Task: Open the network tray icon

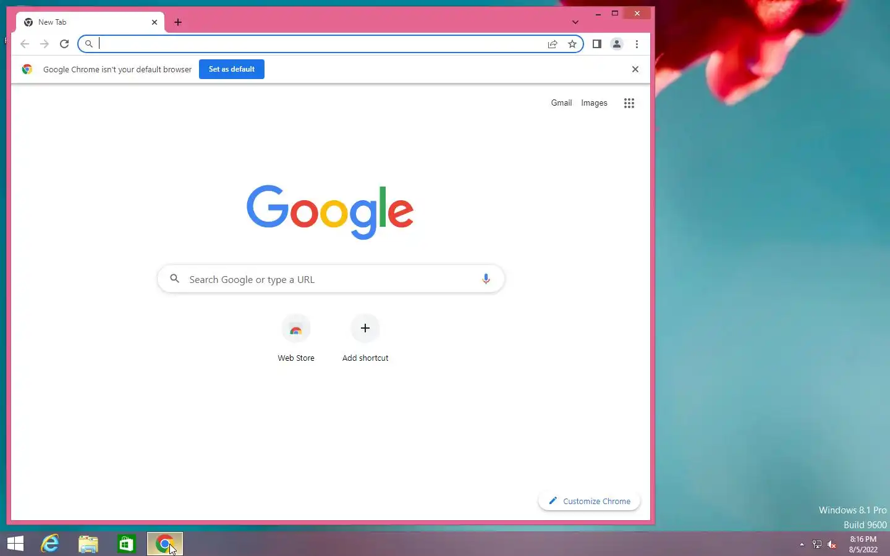Action: click(x=817, y=544)
